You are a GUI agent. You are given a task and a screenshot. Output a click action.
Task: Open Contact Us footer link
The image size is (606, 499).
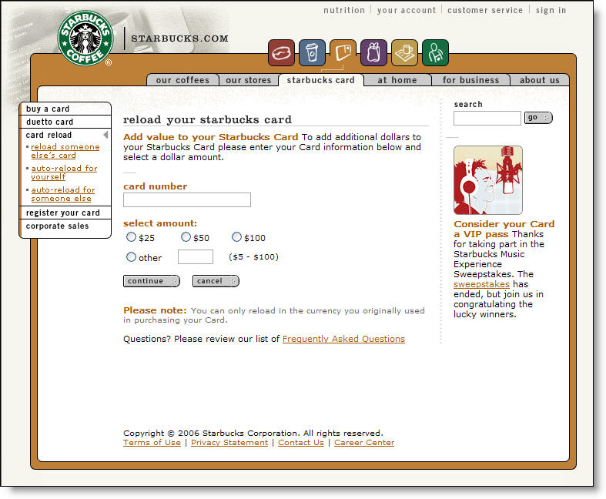point(300,443)
